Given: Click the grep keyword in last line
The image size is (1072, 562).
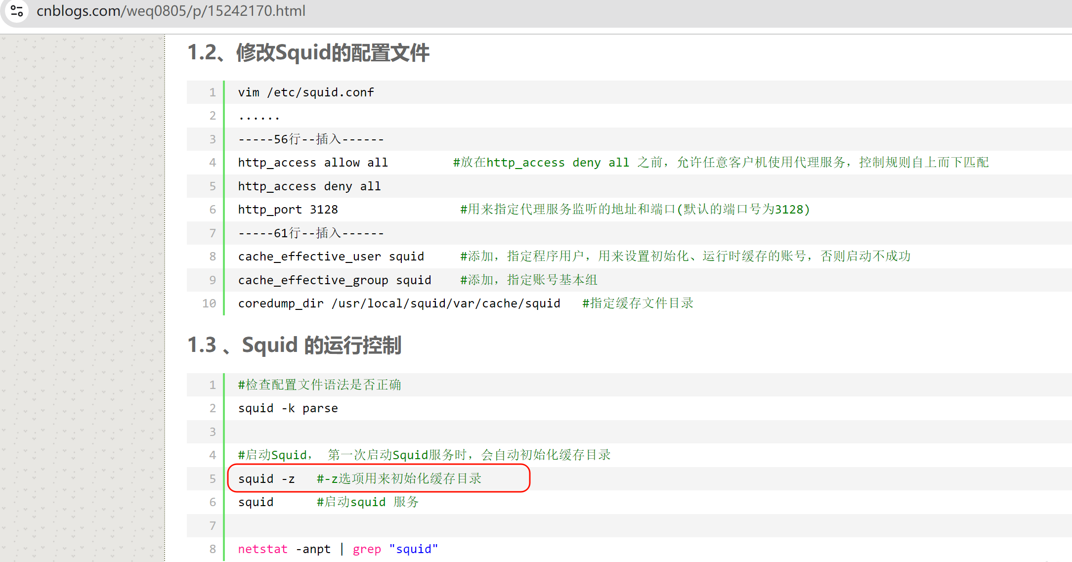Looking at the screenshot, I should point(367,549).
